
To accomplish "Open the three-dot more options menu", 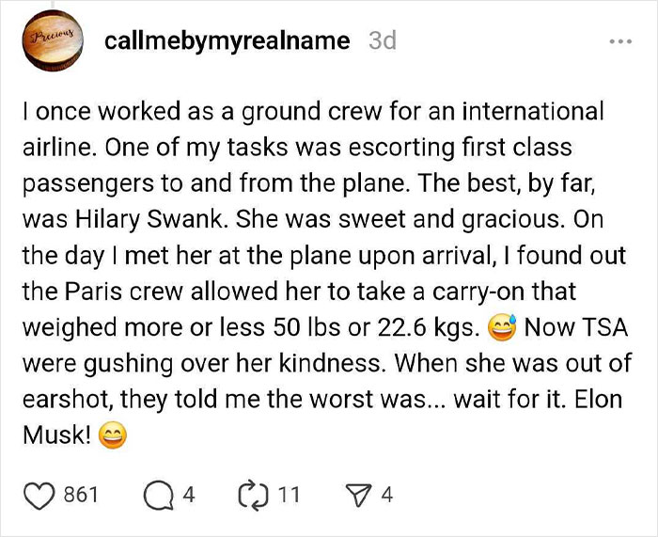I will pyautogui.click(x=621, y=42).
